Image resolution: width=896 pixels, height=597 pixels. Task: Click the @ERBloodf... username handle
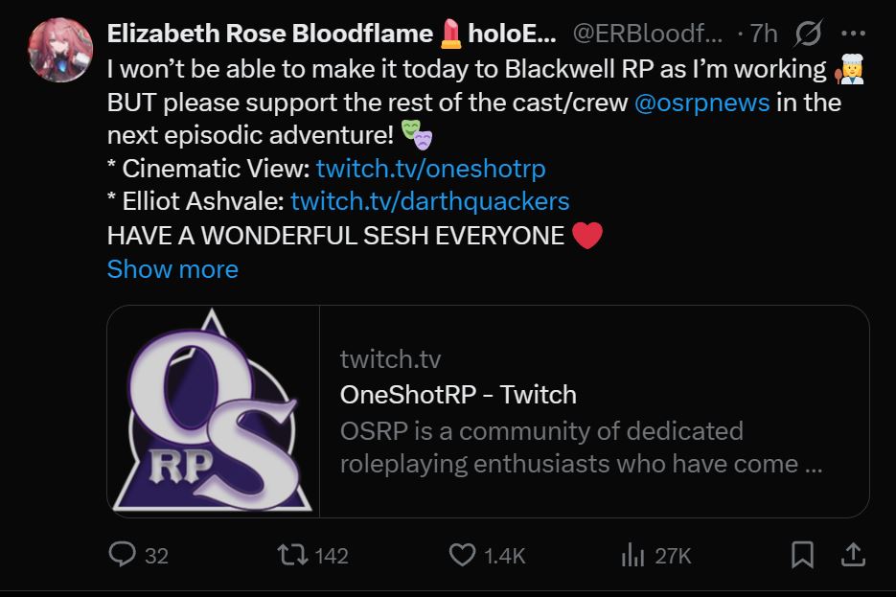[649, 34]
